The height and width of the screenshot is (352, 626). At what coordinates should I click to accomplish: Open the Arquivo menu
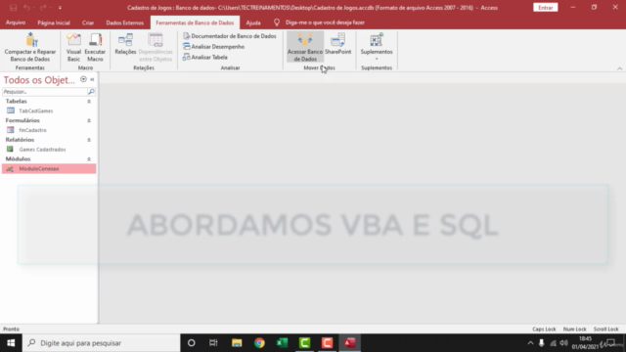coord(16,22)
